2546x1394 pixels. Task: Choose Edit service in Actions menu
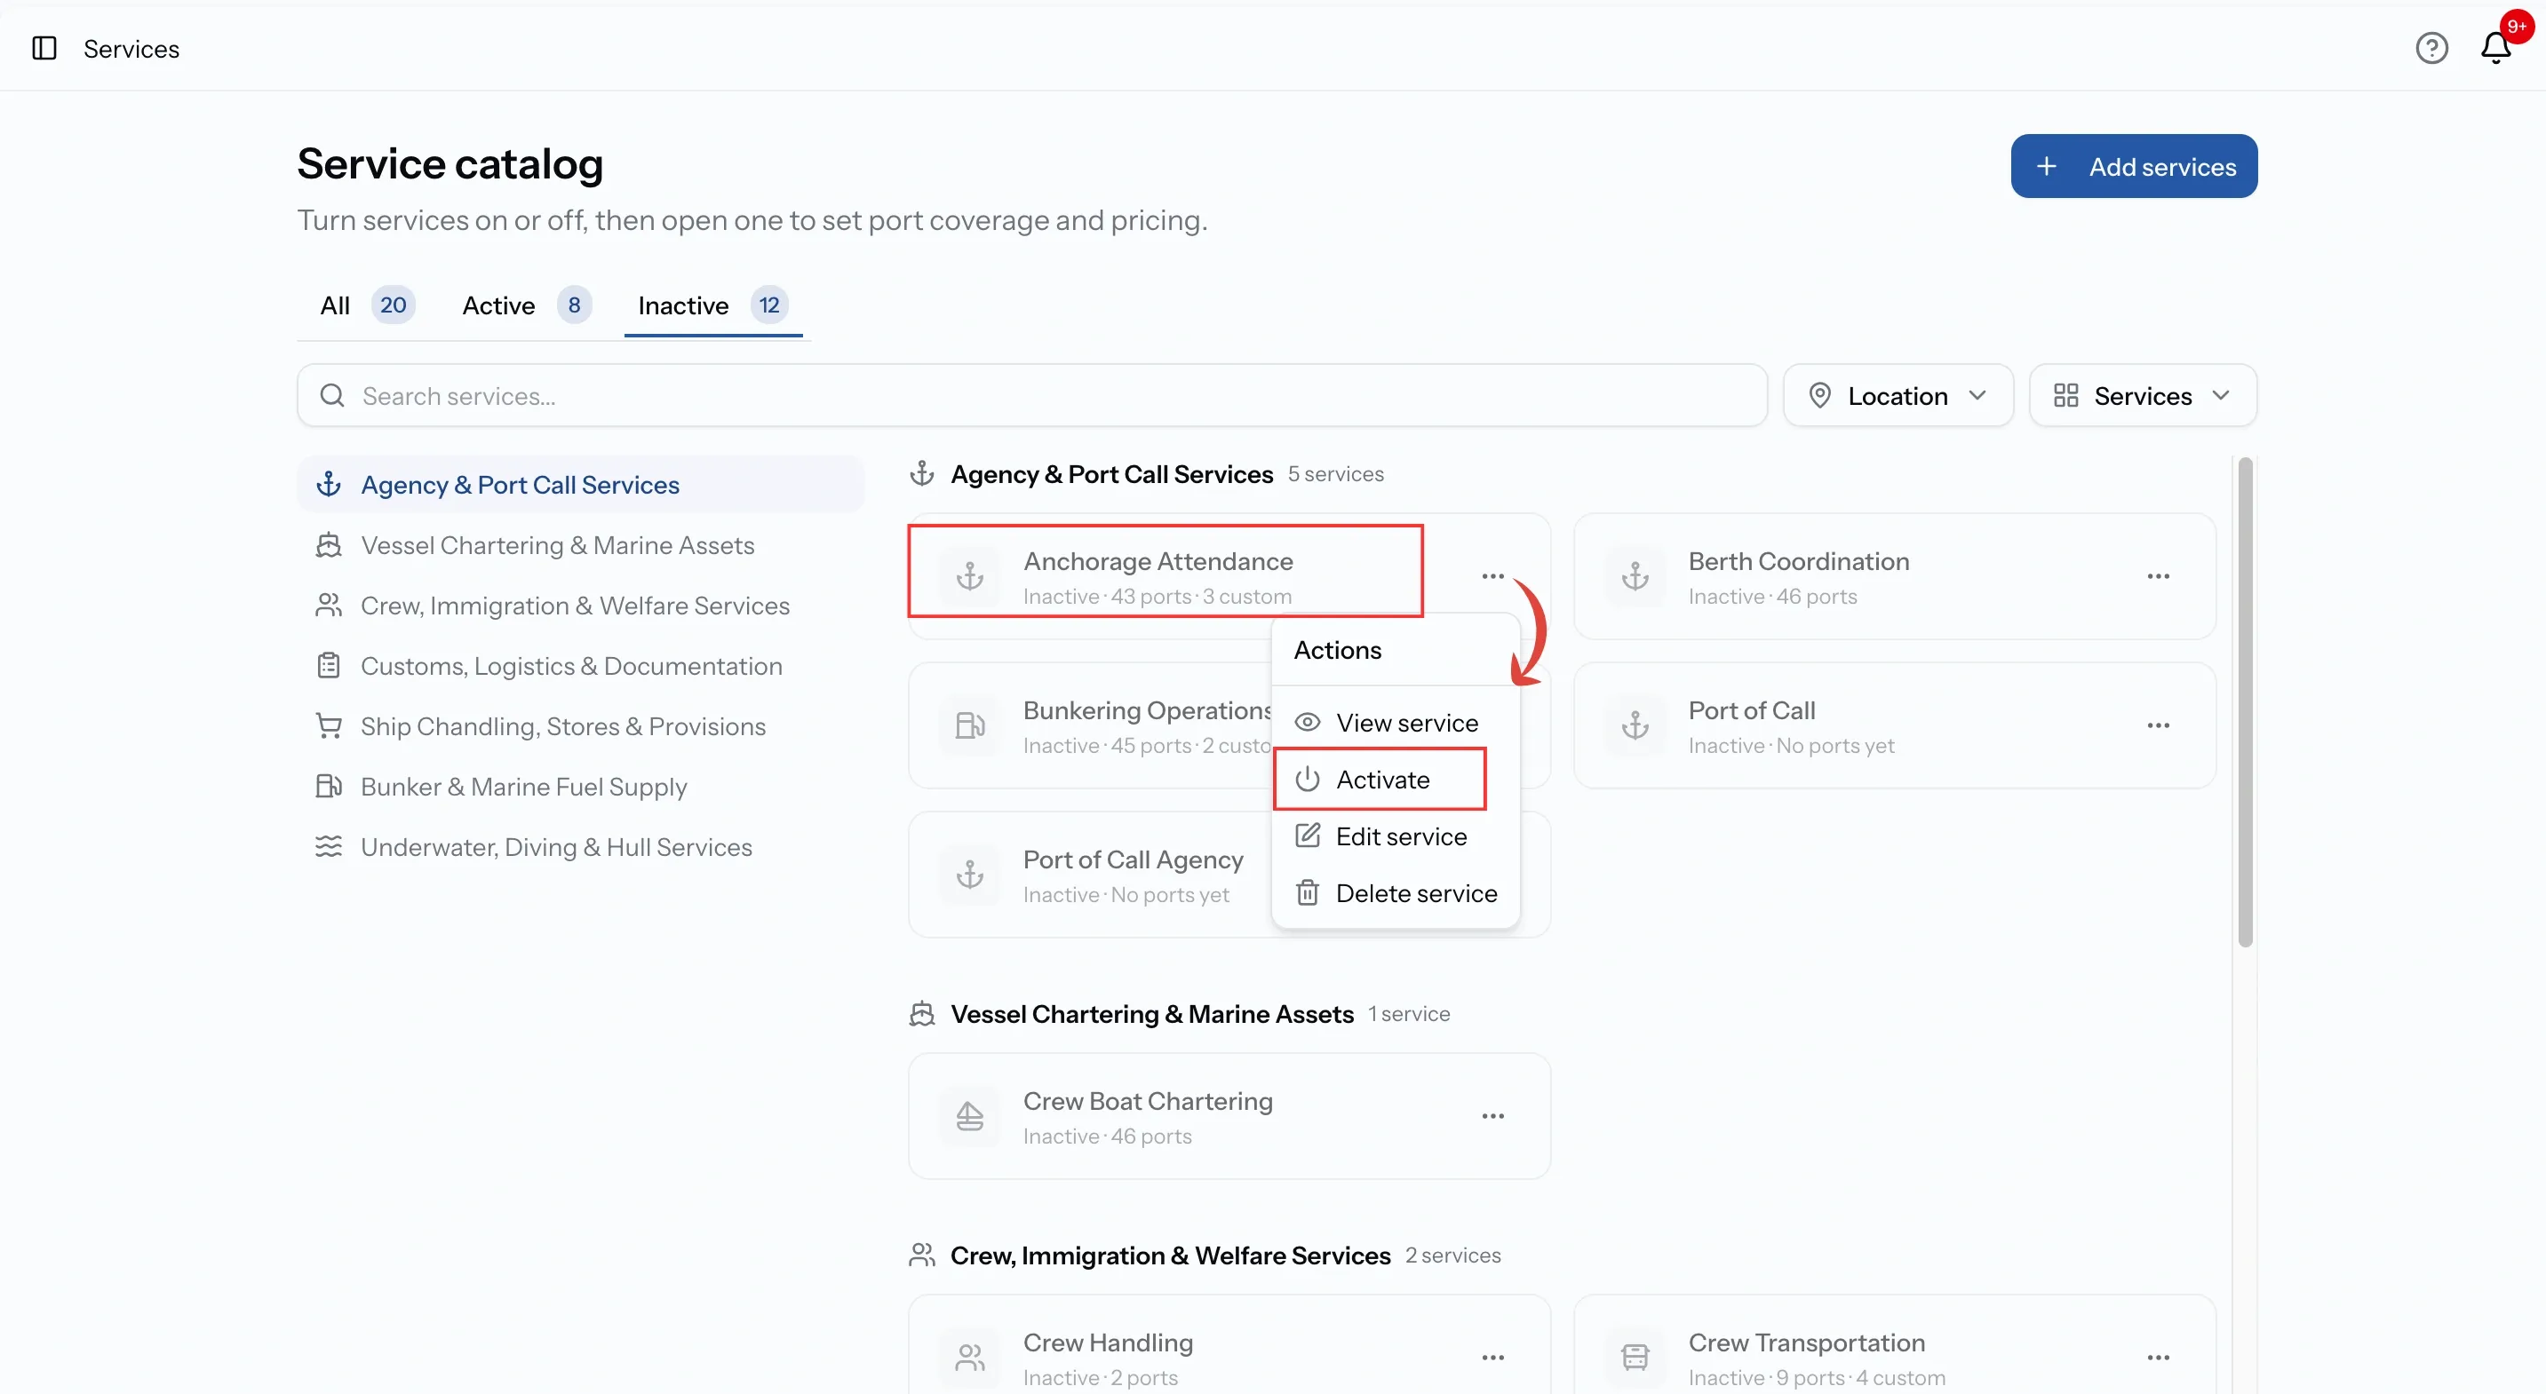(x=1395, y=836)
